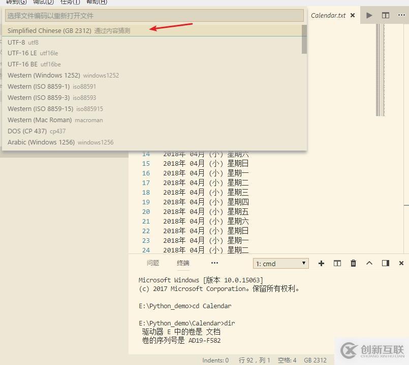
Task: Split the editor with the split icon
Action: (385, 15)
